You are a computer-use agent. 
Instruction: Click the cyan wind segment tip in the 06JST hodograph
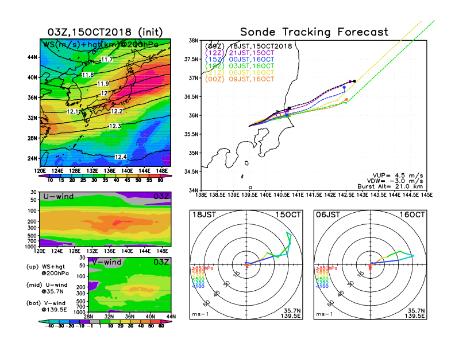click(412, 255)
